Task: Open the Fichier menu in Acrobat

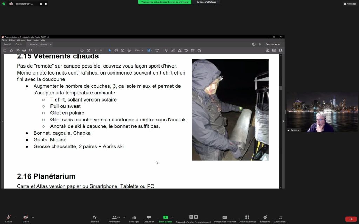Action: 5,40
